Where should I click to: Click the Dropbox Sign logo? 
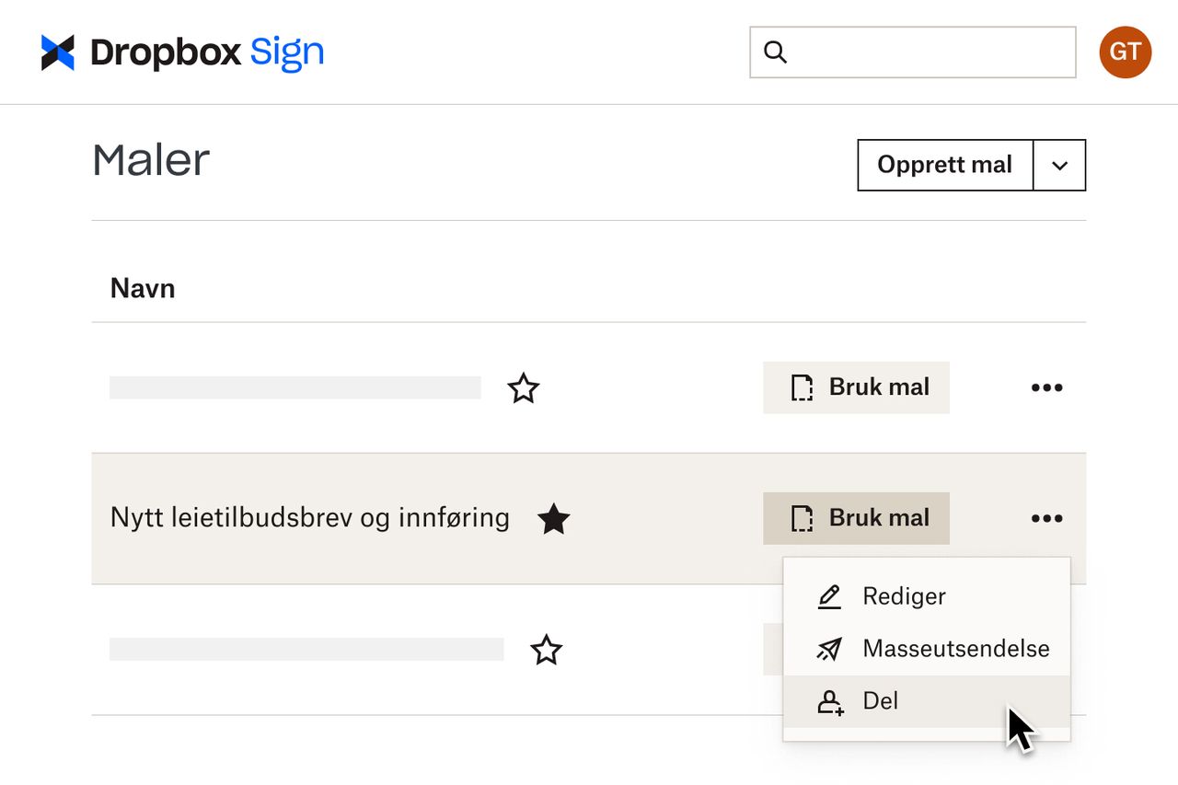pyautogui.click(x=181, y=52)
